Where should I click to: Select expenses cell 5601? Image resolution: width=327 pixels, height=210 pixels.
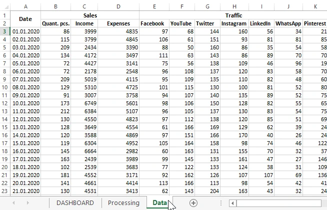click(x=118, y=103)
